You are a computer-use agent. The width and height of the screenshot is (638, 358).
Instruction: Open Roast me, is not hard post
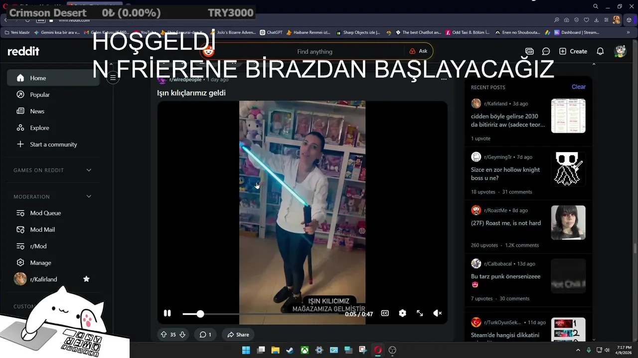coord(506,223)
